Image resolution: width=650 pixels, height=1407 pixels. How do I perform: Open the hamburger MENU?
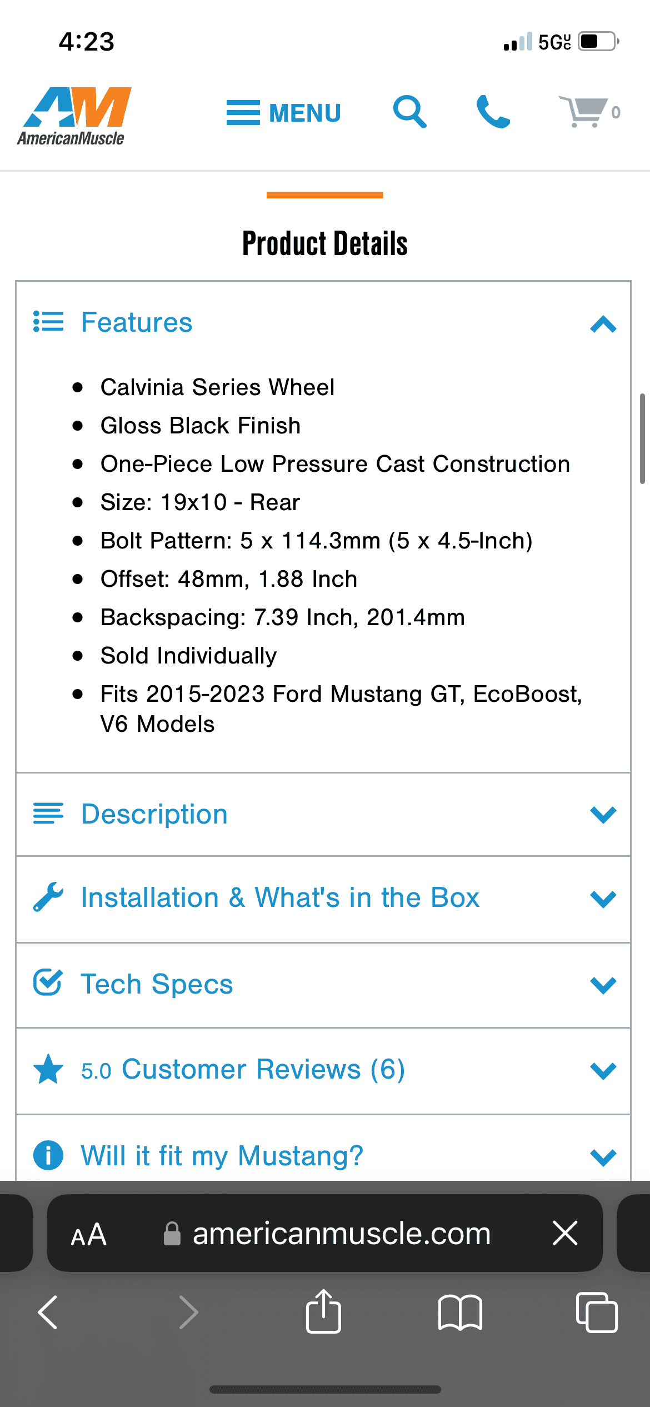[283, 113]
